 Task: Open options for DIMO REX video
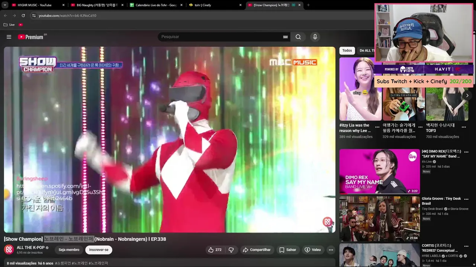(466, 152)
